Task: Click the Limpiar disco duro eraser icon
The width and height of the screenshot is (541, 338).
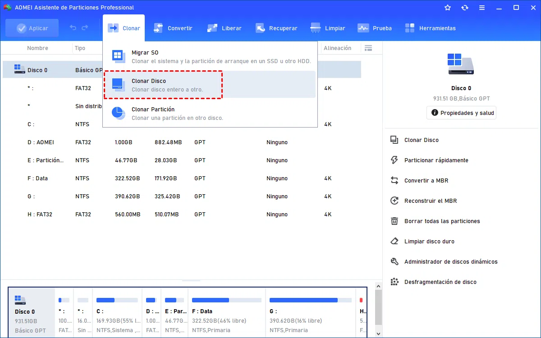Action: pyautogui.click(x=394, y=241)
